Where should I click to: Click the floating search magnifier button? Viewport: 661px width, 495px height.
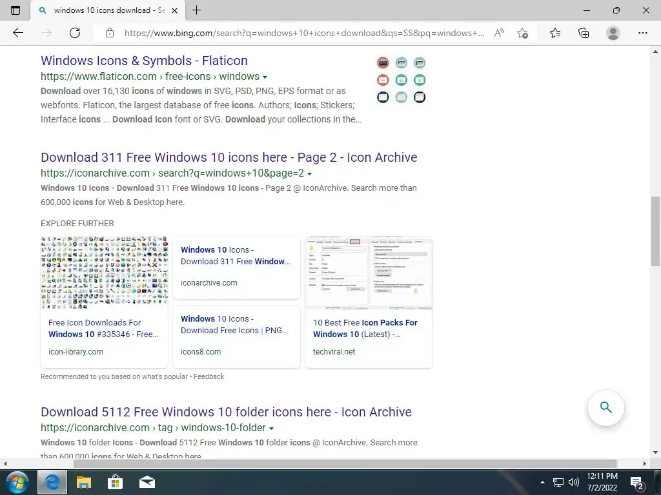605,407
